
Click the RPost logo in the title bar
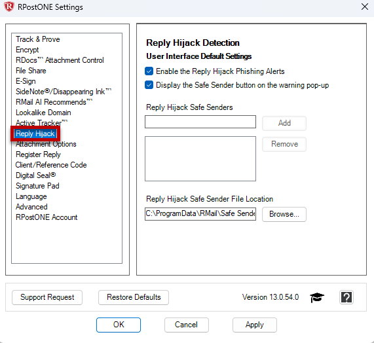(x=9, y=7)
